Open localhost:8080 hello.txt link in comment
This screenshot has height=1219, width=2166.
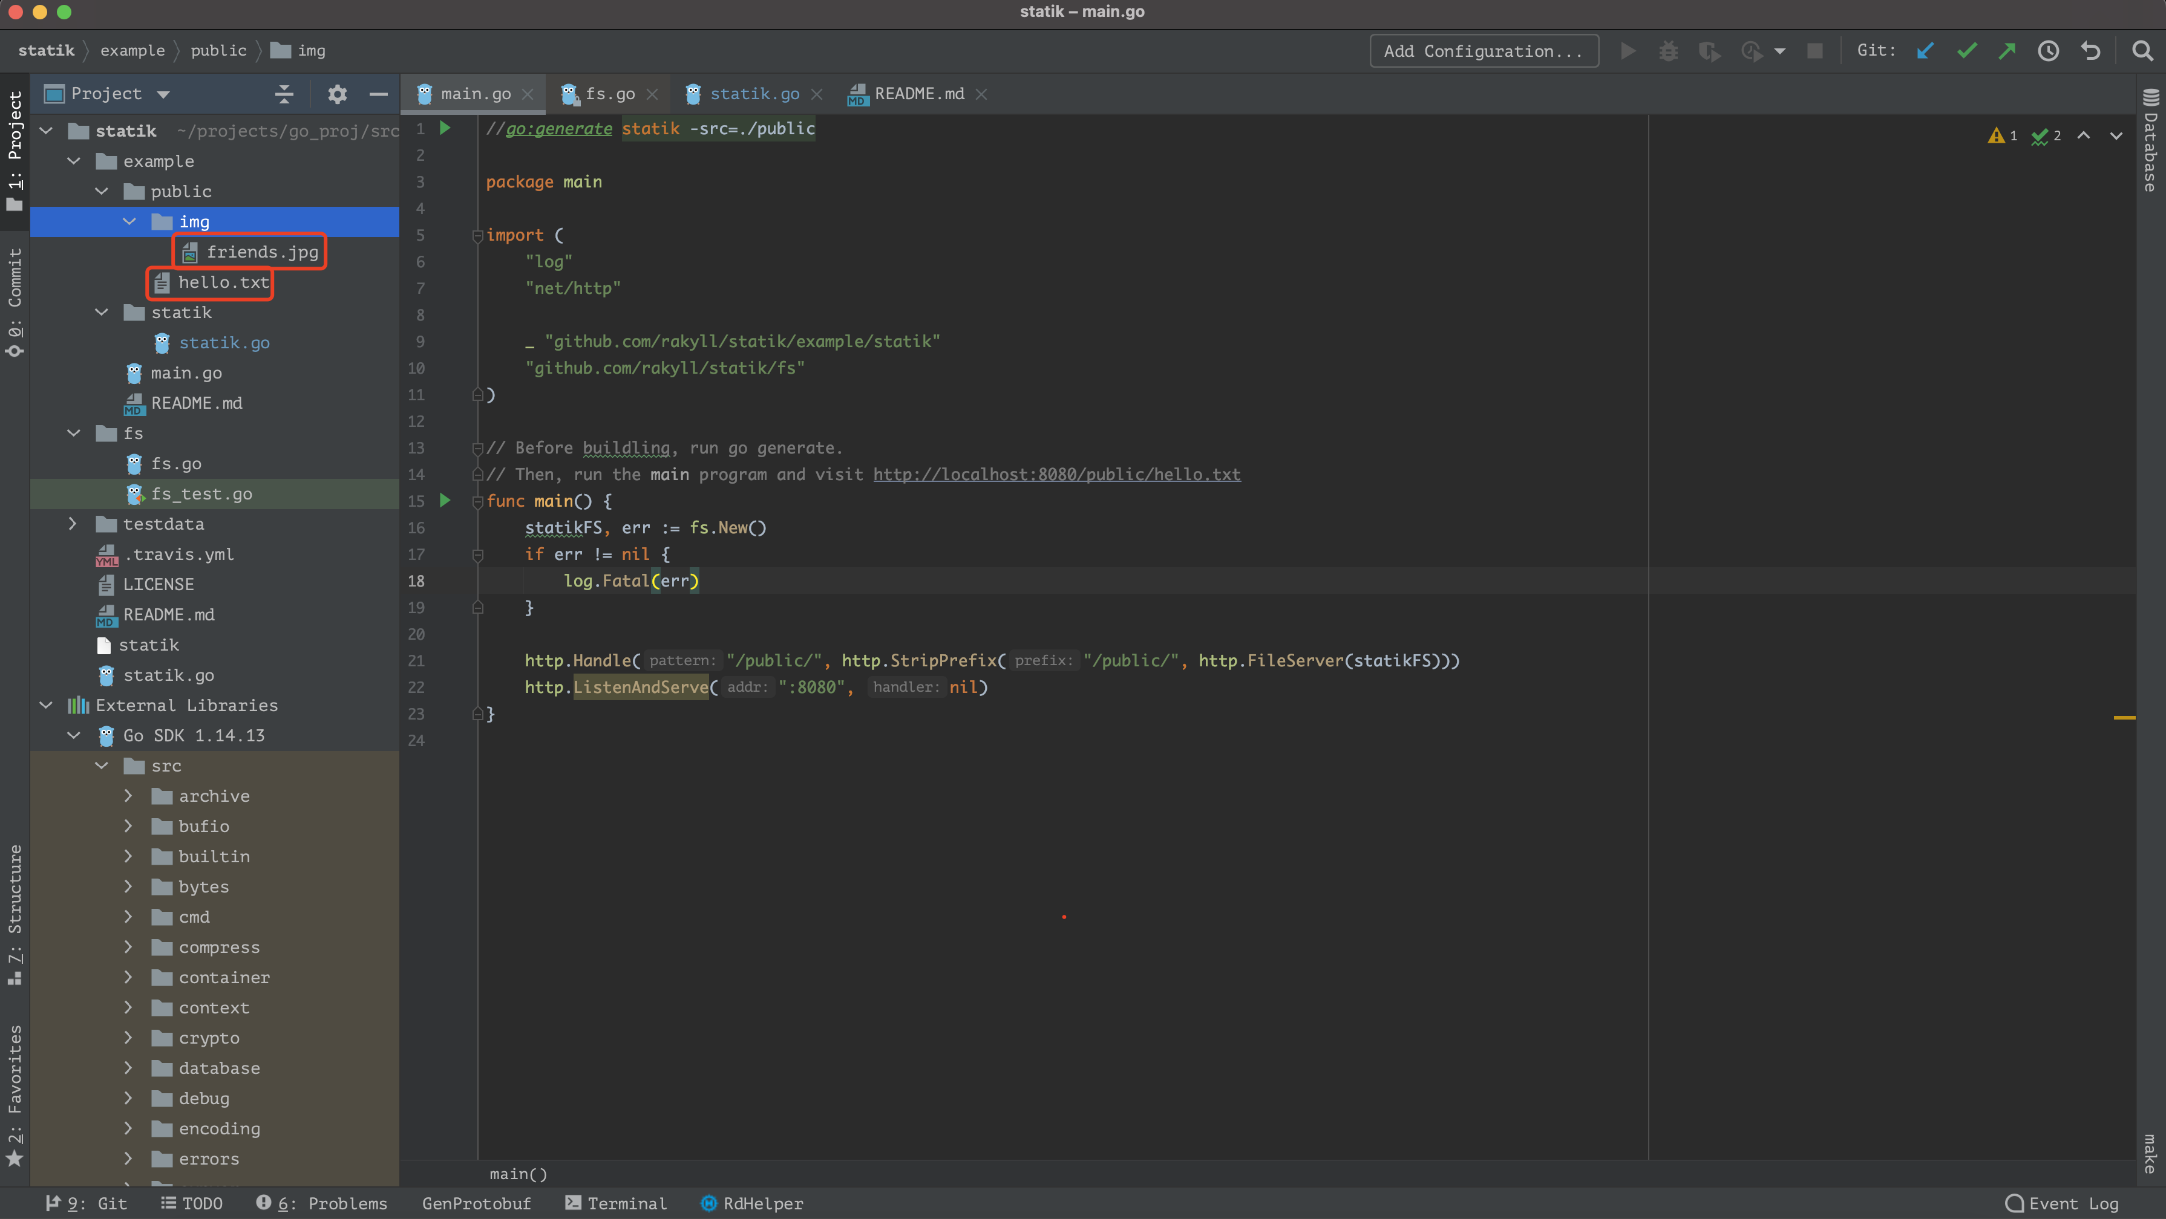point(1056,475)
